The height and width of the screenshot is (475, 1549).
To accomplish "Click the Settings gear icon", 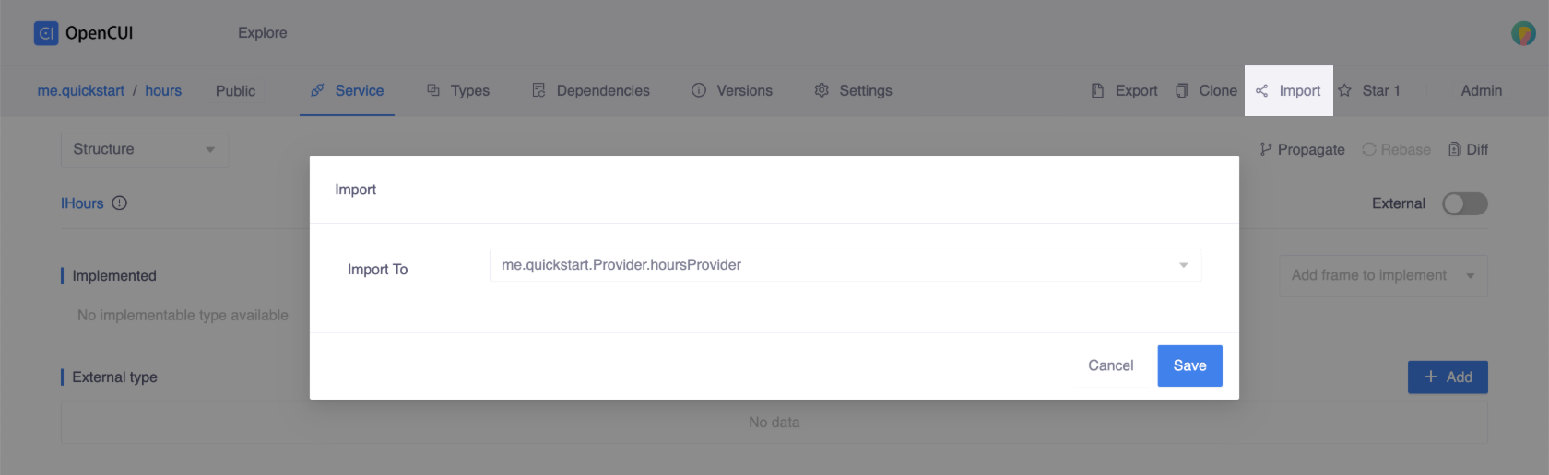I will pyautogui.click(x=822, y=90).
